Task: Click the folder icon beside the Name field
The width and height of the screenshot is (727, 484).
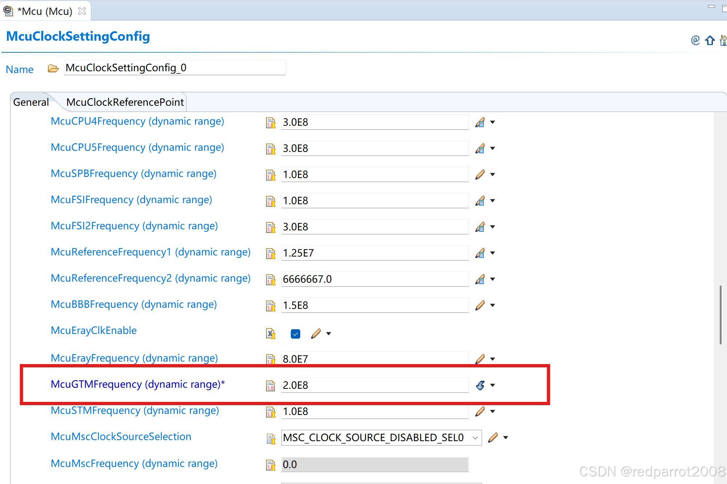Action: 53,68
